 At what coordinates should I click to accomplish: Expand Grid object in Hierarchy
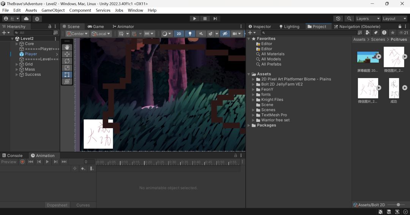[x=17, y=64]
